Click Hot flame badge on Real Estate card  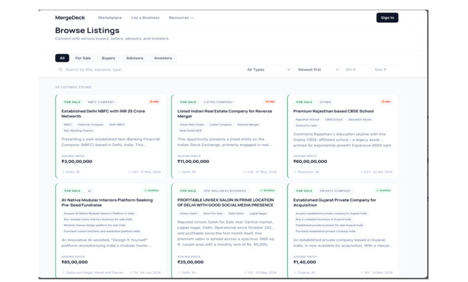pos(270,102)
